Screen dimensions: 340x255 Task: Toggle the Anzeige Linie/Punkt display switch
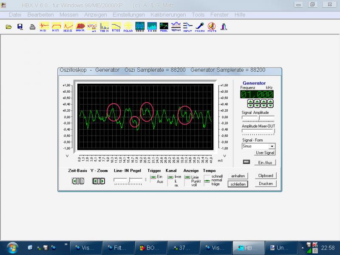click(187, 178)
